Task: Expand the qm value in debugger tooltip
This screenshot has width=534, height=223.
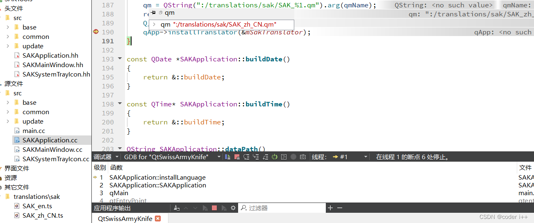Action: (154, 25)
